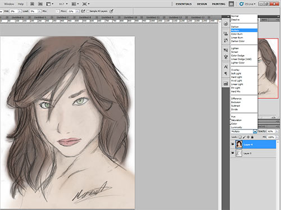281x210 pixels.
Task: Choose Soft Light blend mode
Action: tap(244, 74)
